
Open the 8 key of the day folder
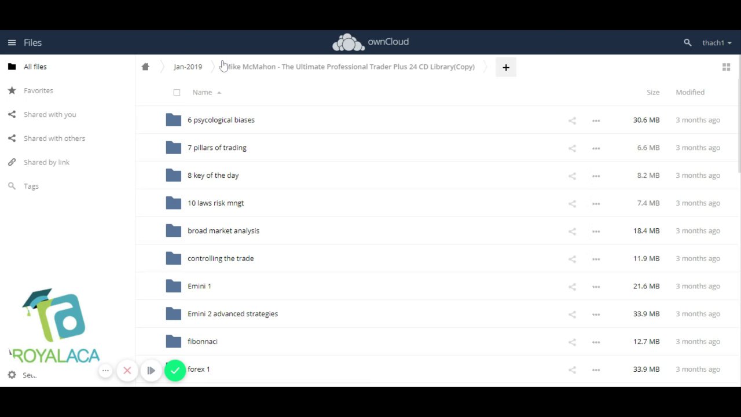213,175
